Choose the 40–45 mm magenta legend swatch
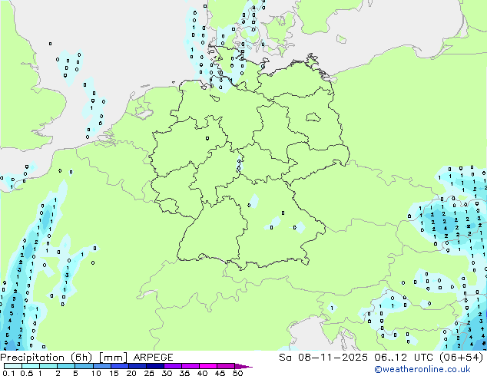Image resolution: width=487 pixels, height=376 pixels. (208, 366)
